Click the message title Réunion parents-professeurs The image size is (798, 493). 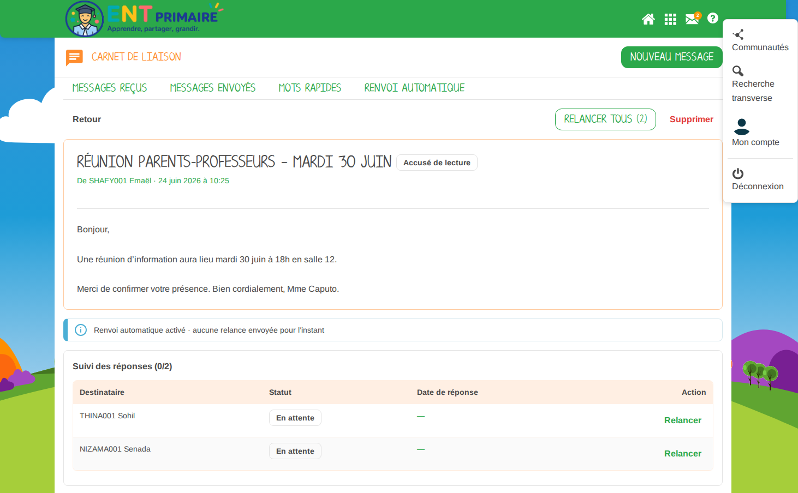[234, 162]
